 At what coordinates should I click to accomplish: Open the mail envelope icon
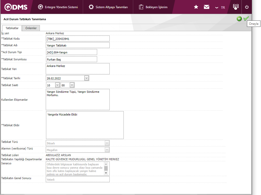(x=207, y=7)
